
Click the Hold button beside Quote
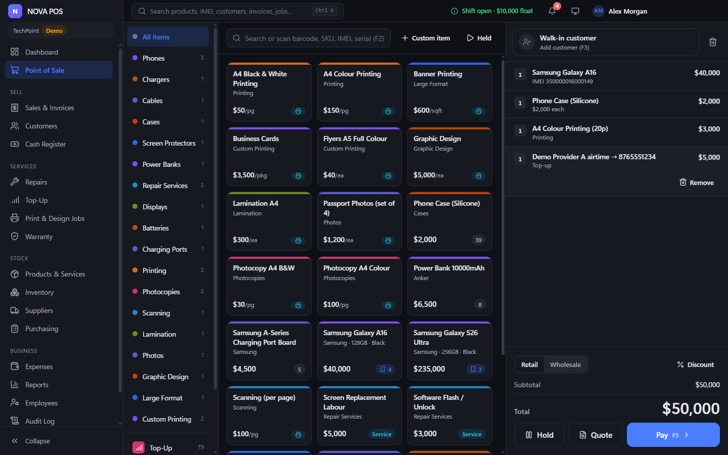(539, 435)
